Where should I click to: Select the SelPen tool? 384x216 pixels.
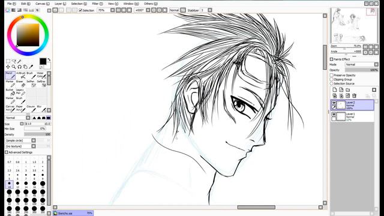[31, 84]
